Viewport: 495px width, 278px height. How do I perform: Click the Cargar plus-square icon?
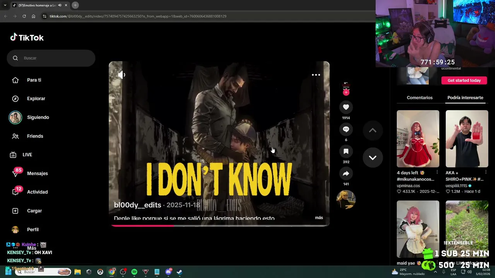tap(15, 211)
